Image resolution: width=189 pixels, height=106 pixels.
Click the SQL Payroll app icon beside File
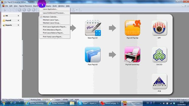point(3,6)
